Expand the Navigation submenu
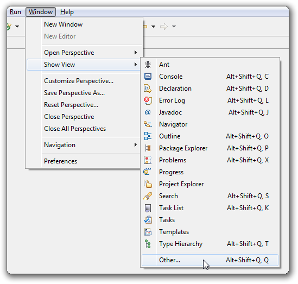The image size is (298, 284). coord(84,145)
